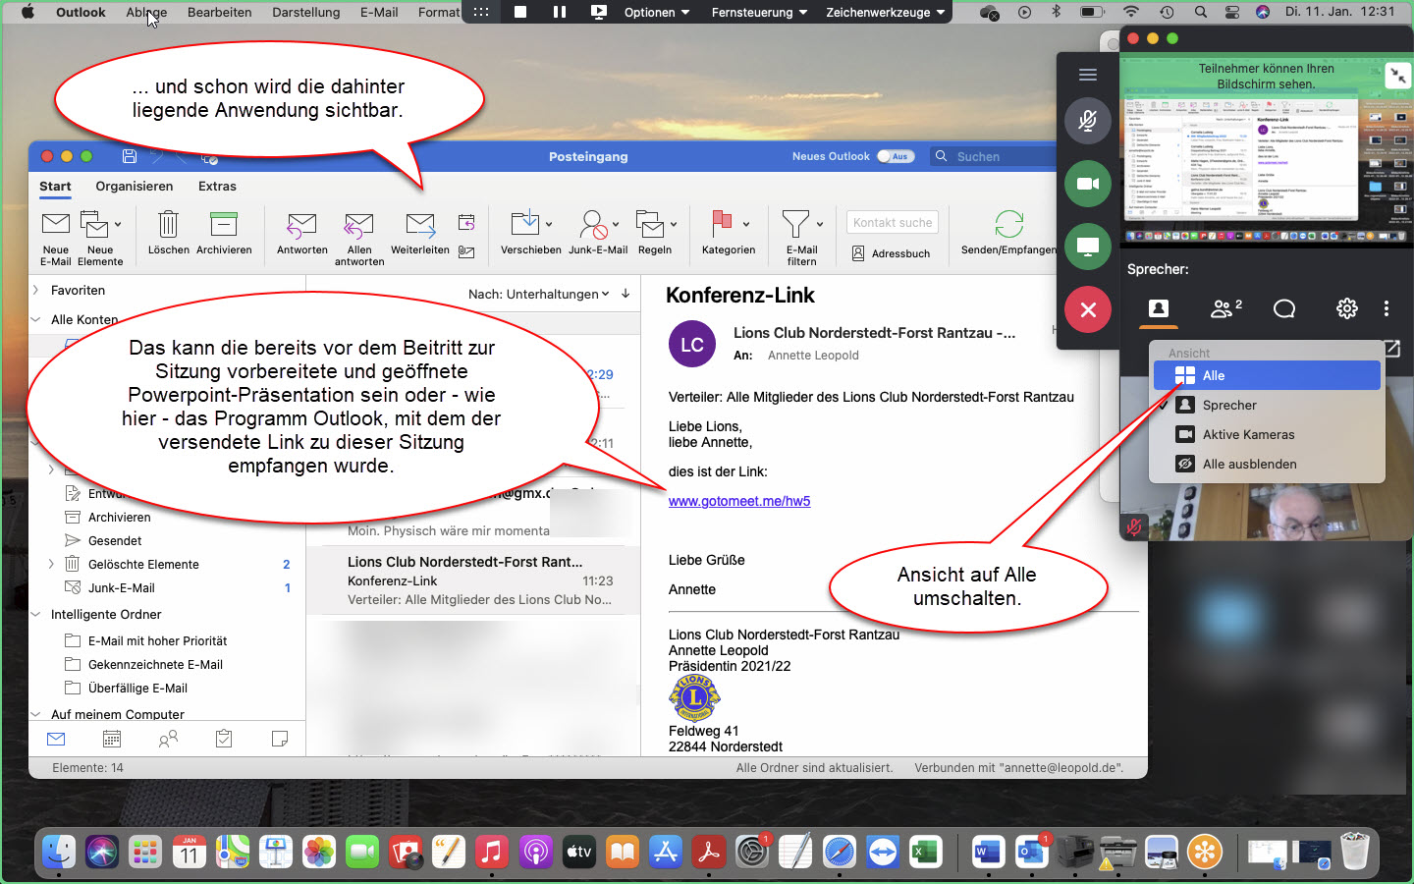Screen dimensions: 1414x884
Task: Open GoToMeeting more options (three dots)
Action: [x=1387, y=308]
